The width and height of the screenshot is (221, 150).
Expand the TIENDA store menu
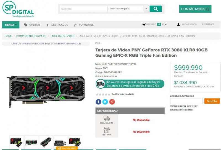[x=11, y=25]
